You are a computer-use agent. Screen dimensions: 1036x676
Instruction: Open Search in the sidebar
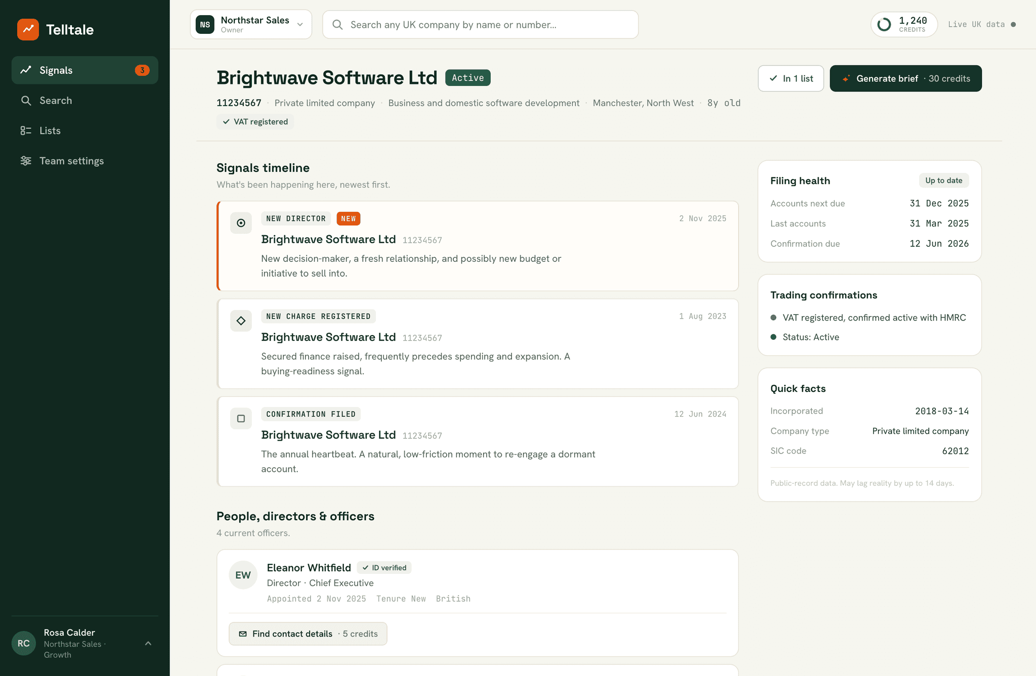click(84, 101)
